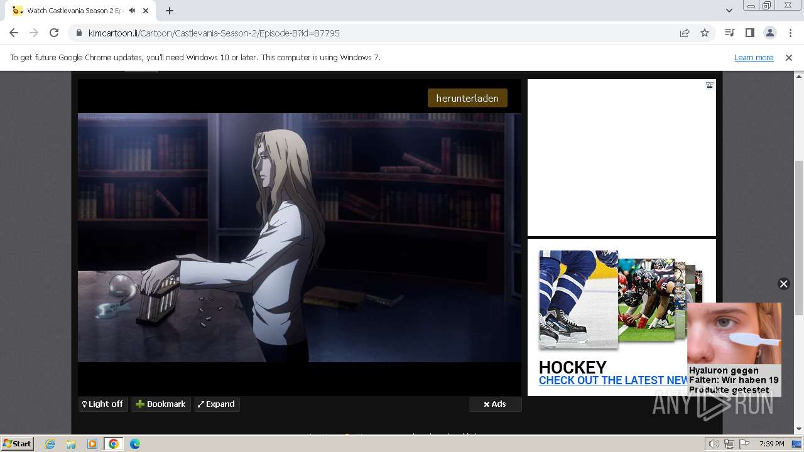The width and height of the screenshot is (804, 452).
Task: Reload the current page
Action: pos(54,33)
